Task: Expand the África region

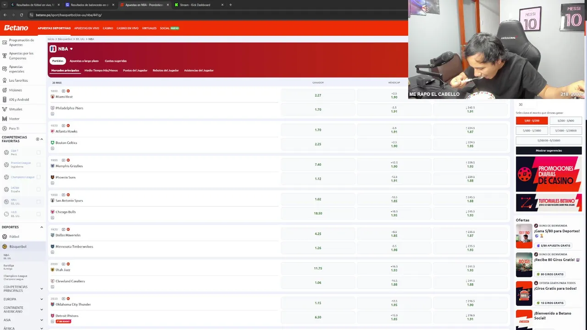Action: 42,328
